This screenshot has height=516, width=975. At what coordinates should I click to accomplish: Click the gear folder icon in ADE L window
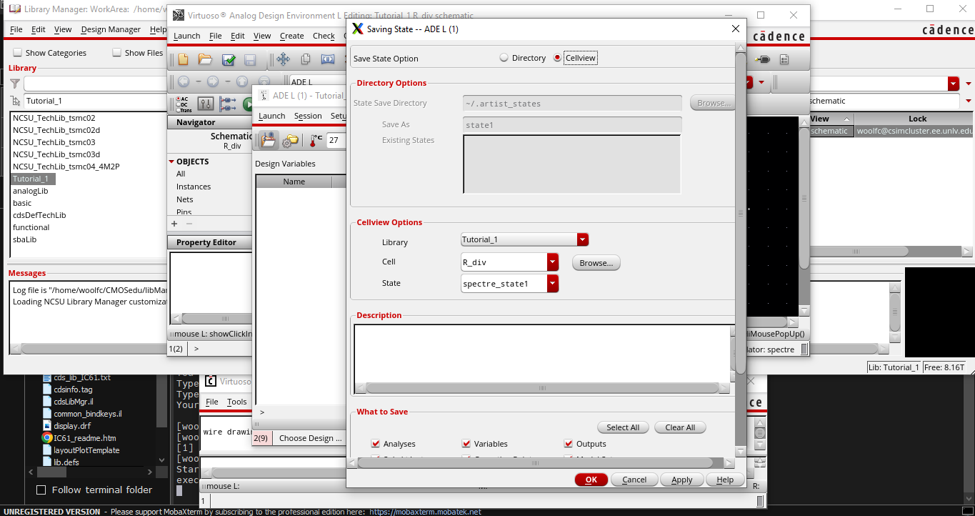point(290,141)
